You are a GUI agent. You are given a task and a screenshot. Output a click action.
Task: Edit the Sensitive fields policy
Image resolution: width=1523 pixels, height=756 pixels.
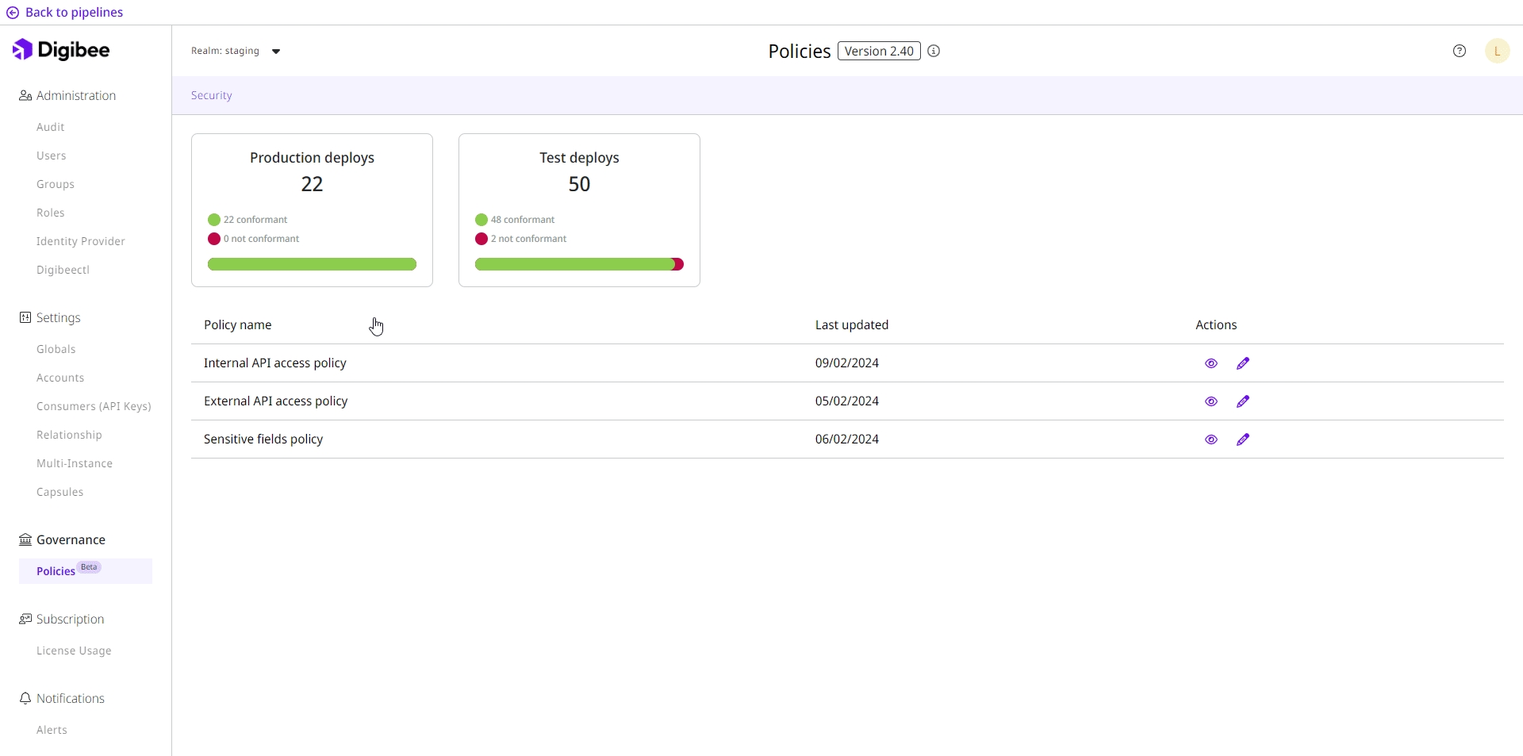[x=1243, y=439]
